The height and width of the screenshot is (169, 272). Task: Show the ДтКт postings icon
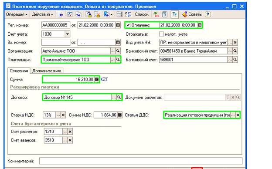tap(156, 14)
